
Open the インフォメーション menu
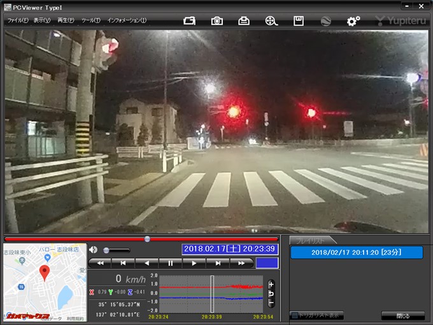(127, 20)
